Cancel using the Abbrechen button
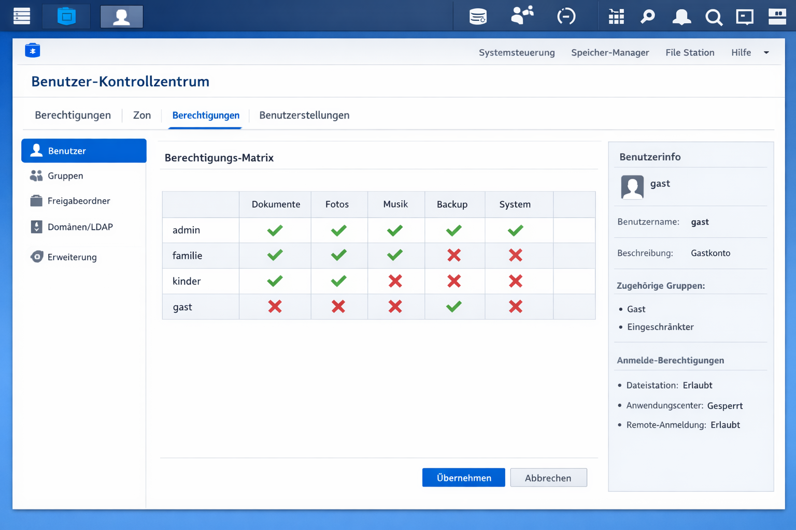Screen dimensions: 796x530 coord(548,477)
